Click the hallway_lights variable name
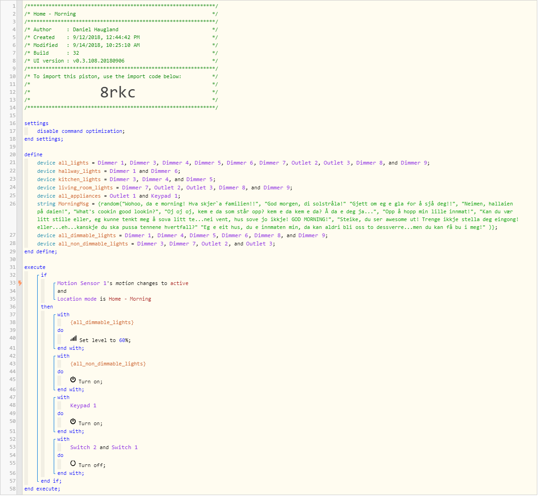Screen dimensions: 541x496 (x=79, y=171)
